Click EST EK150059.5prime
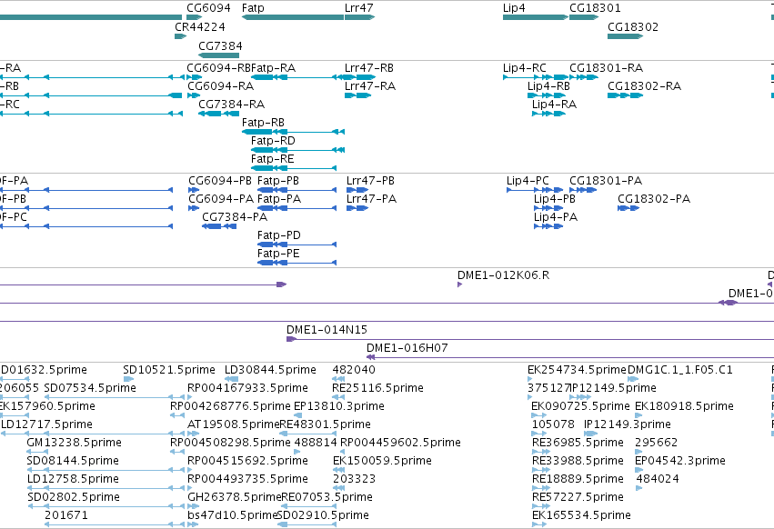 point(338,470)
